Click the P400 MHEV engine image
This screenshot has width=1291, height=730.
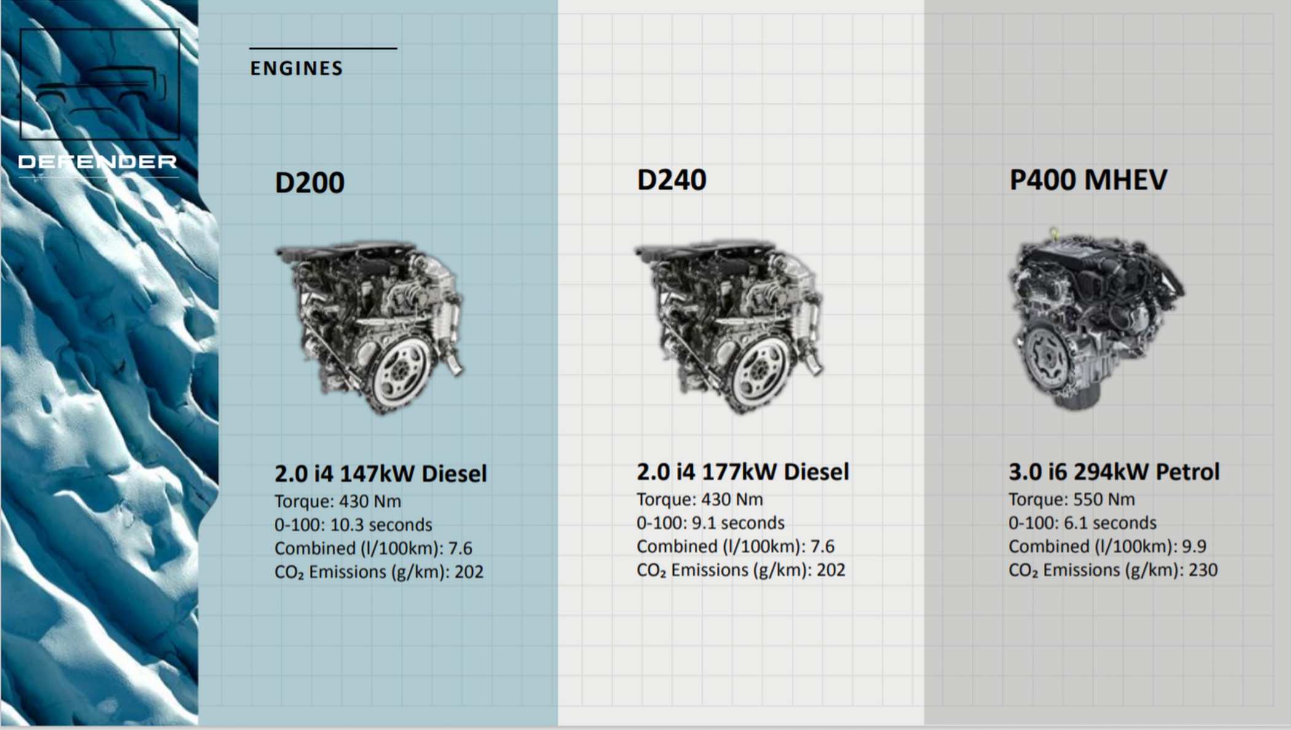(x=1096, y=320)
